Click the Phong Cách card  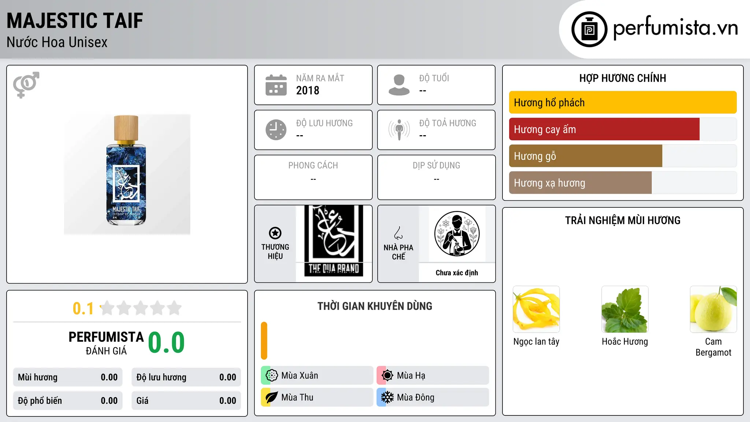click(313, 177)
